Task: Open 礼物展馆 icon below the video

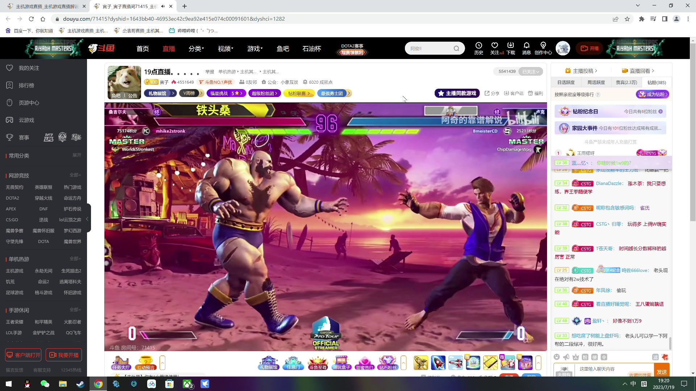Action: tap(269, 362)
